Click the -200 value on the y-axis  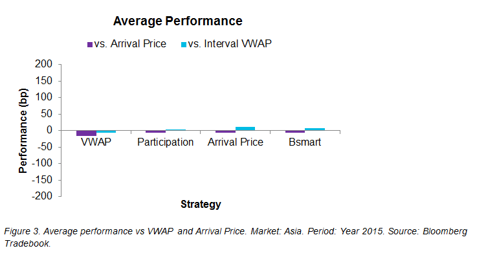point(42,196)
